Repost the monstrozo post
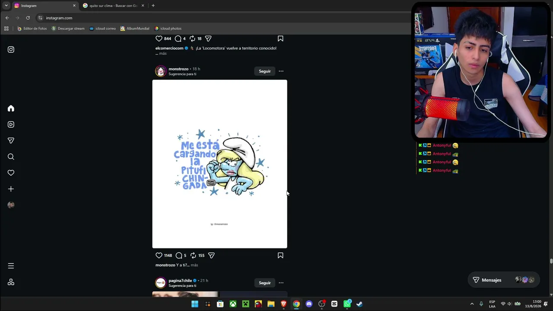 [x=193, y=255]
